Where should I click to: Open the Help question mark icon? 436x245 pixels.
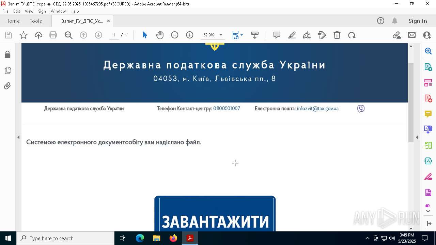click(380, 21)
